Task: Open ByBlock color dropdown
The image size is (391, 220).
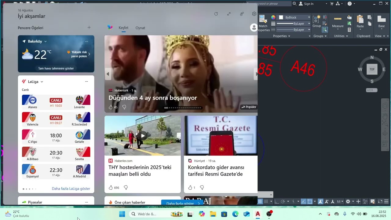Action: coord(309,17)
